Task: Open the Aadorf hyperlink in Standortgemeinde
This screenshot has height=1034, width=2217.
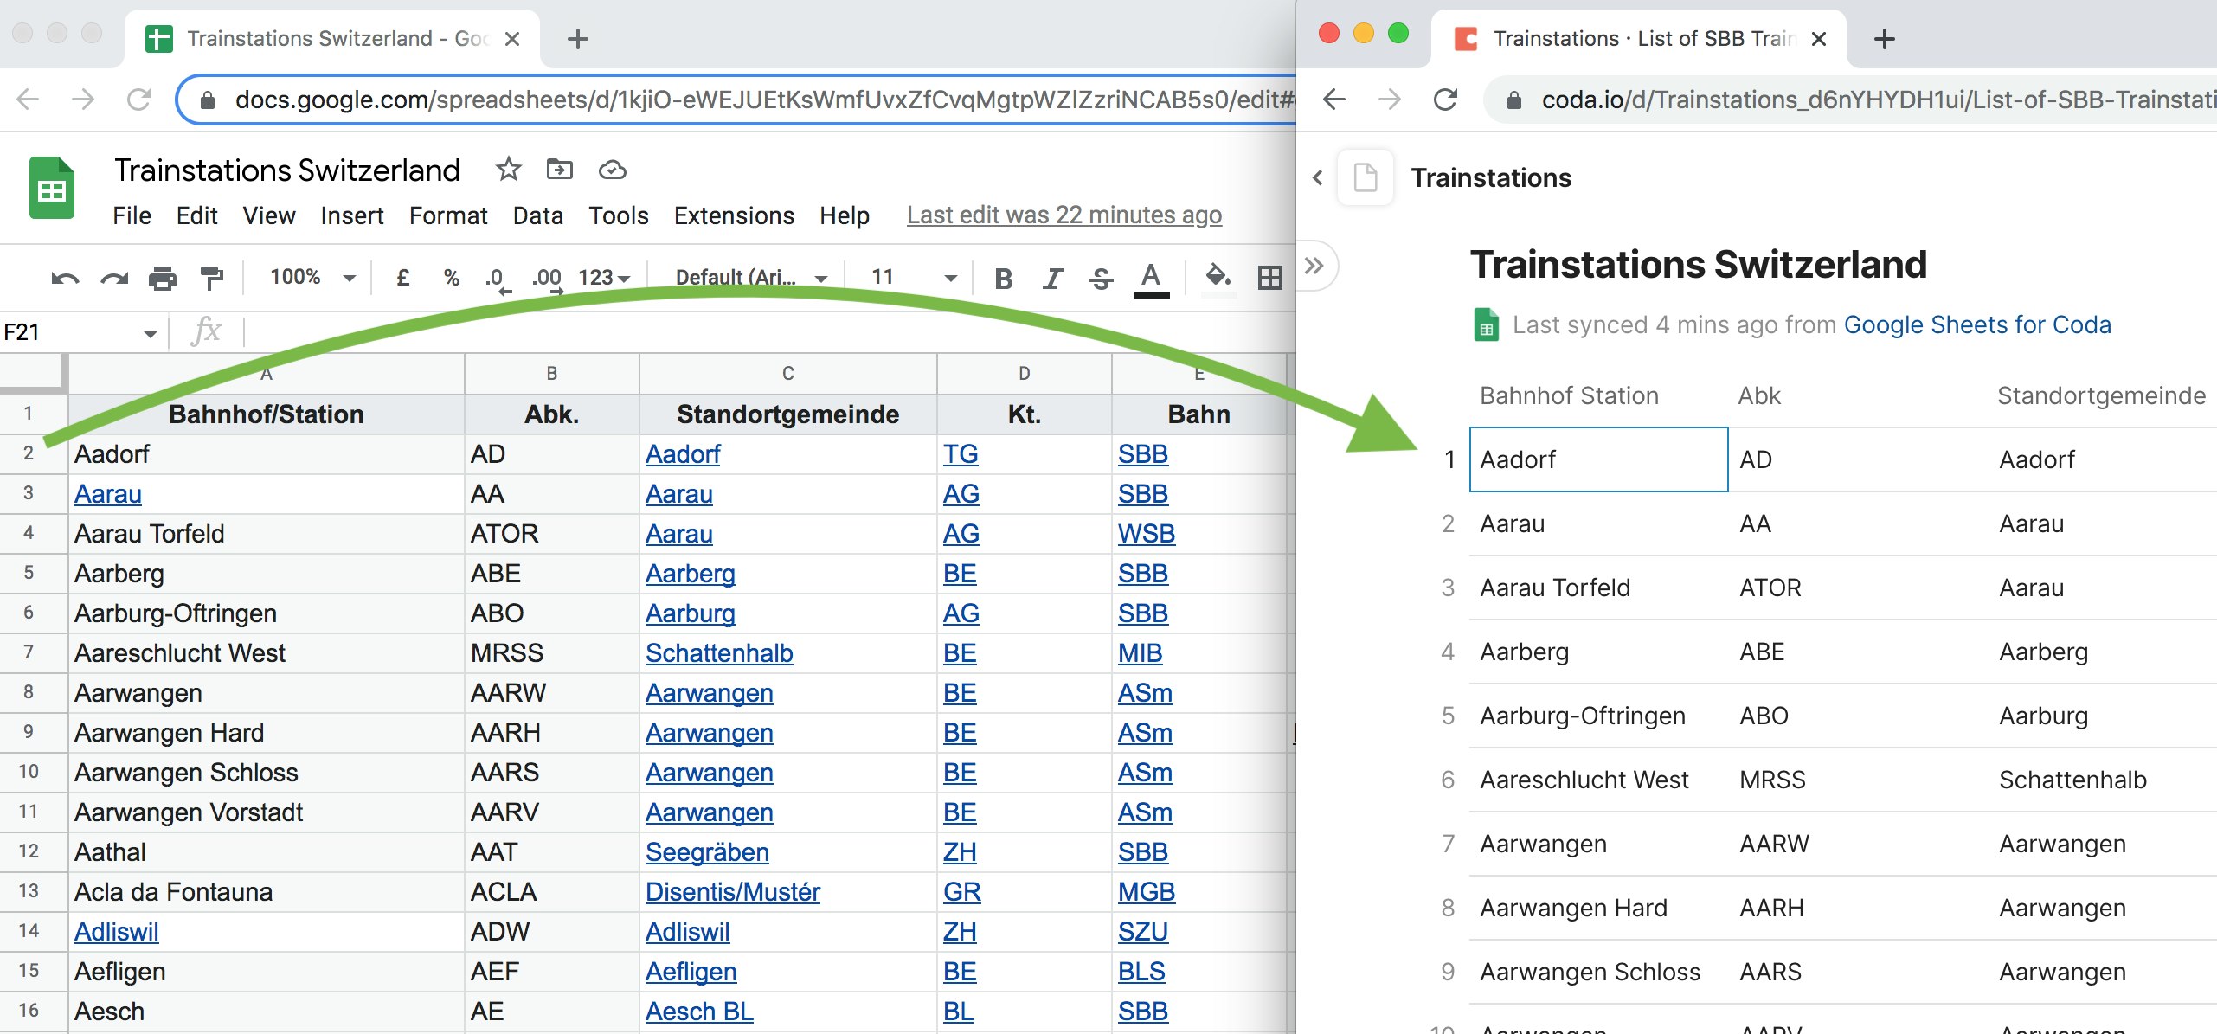Action: (x=683, y=453)
